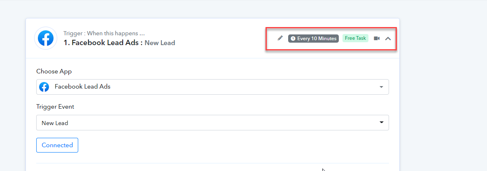Click the Free Task green badge
The image size is (487, 171).
355,39
